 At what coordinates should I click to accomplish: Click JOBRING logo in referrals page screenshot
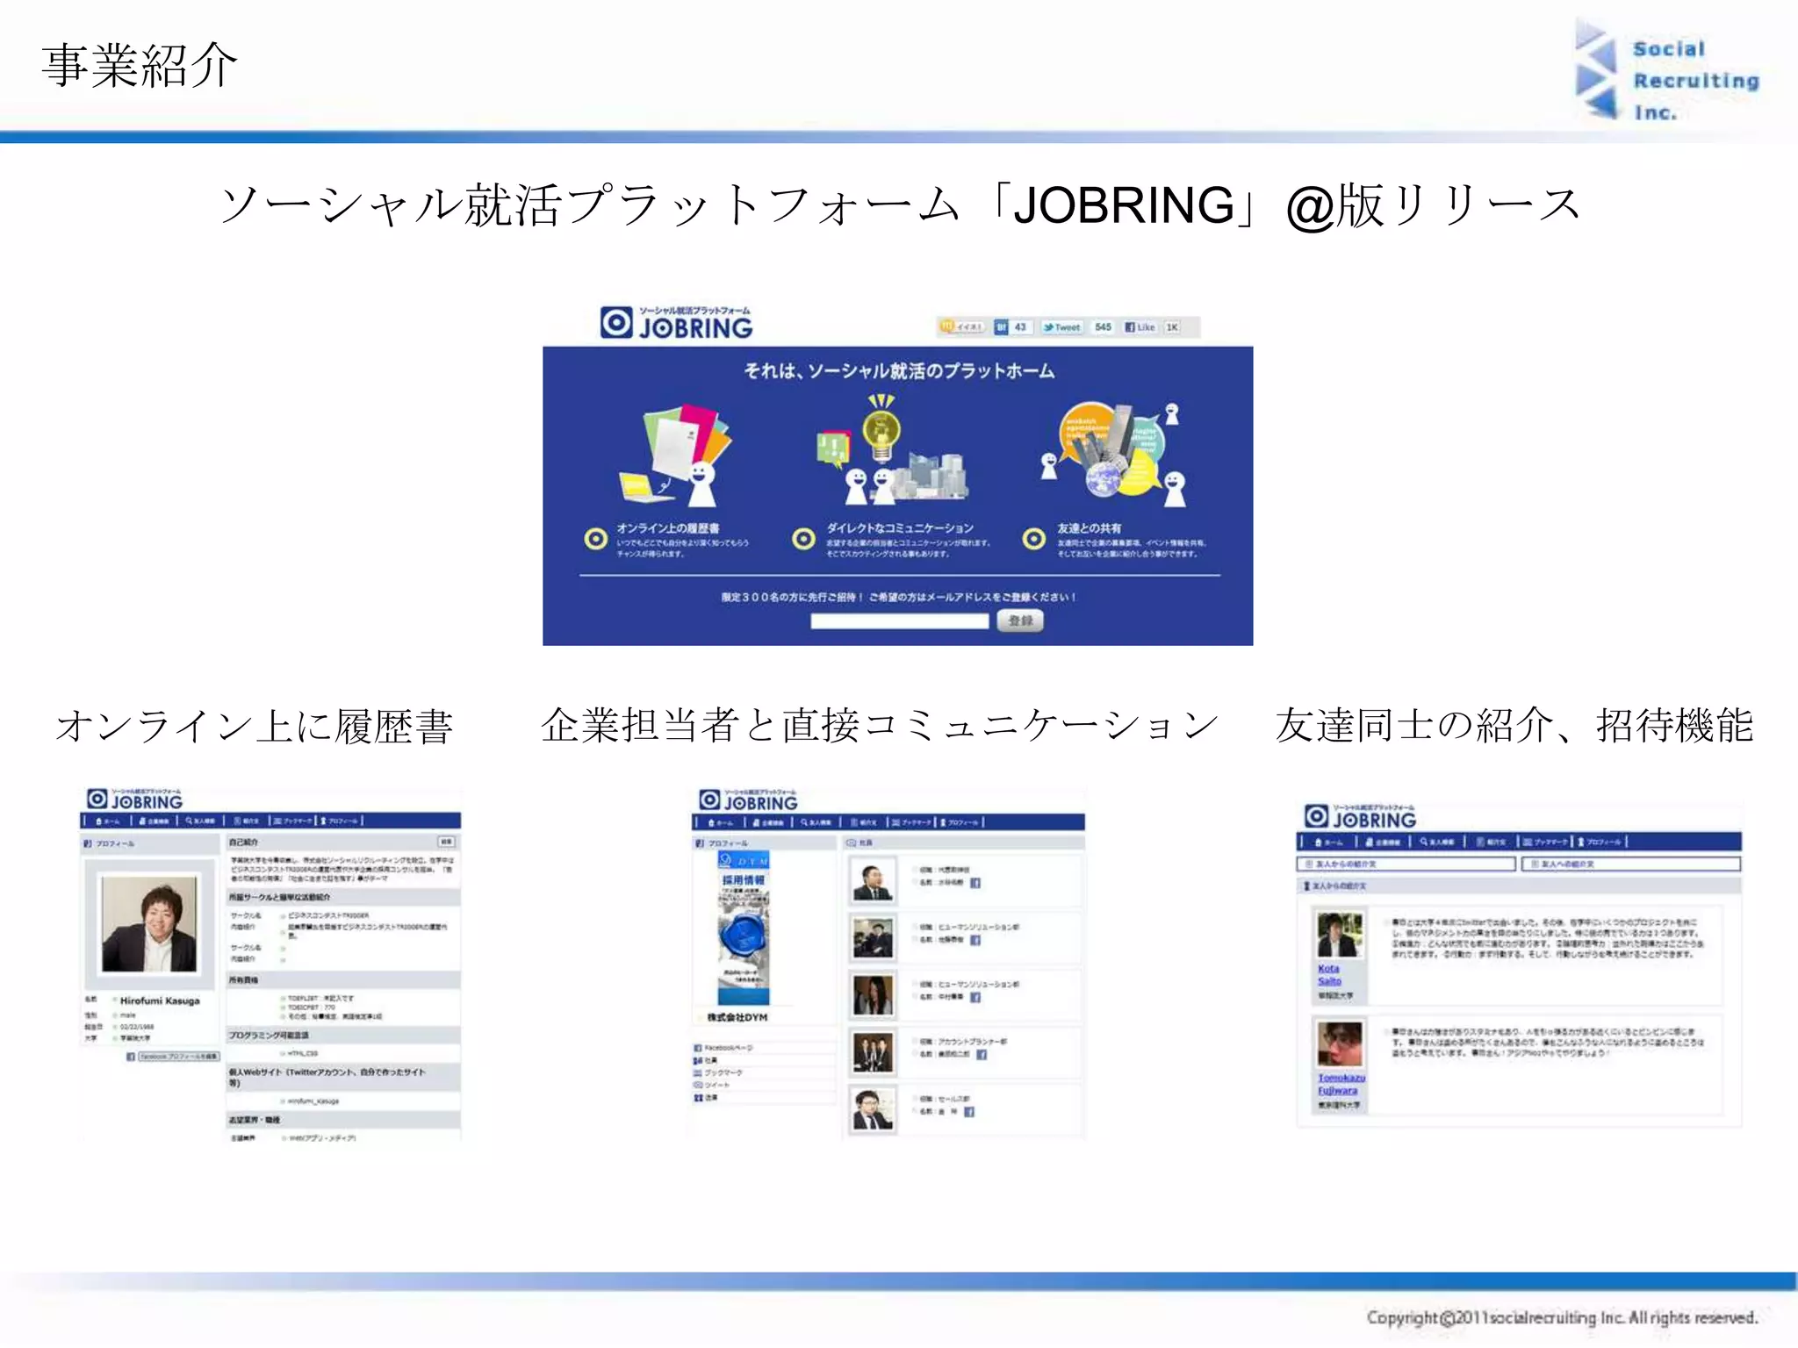1361,817
